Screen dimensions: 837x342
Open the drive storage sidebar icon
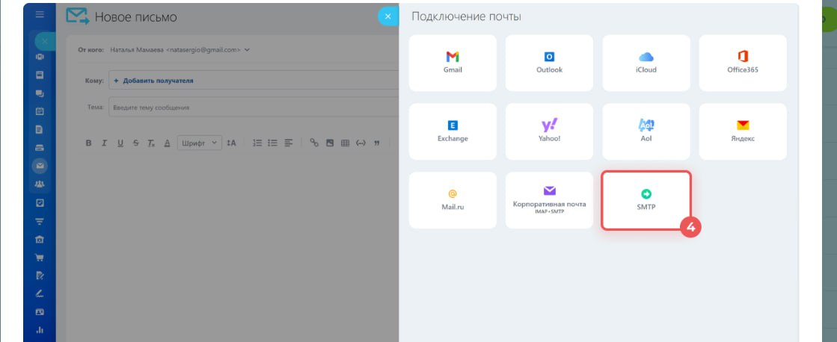40,148
